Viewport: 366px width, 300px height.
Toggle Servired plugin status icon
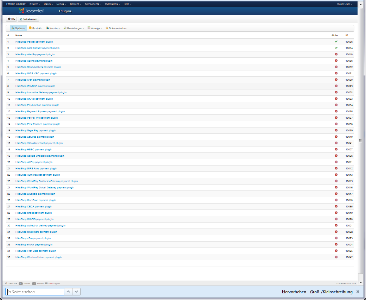coord(336,137)
